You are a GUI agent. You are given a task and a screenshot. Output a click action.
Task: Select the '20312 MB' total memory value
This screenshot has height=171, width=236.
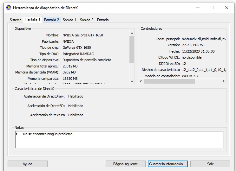pos(70,66)
